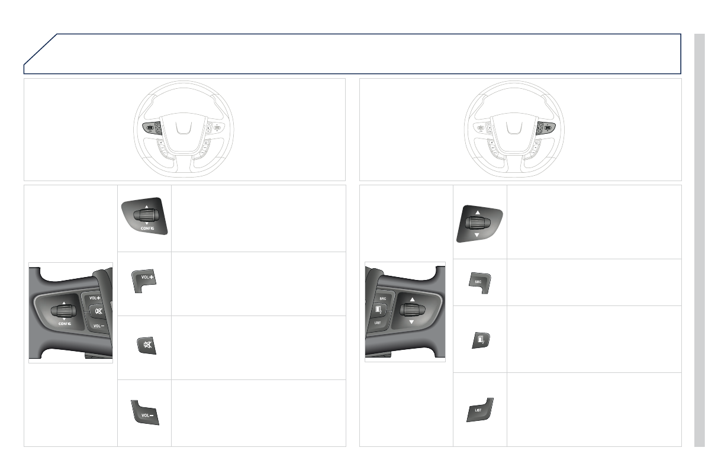The height and width of the screenshot is (470, 705).
Task: Click the LIST button icon
Action: click(x=479, y=410)
